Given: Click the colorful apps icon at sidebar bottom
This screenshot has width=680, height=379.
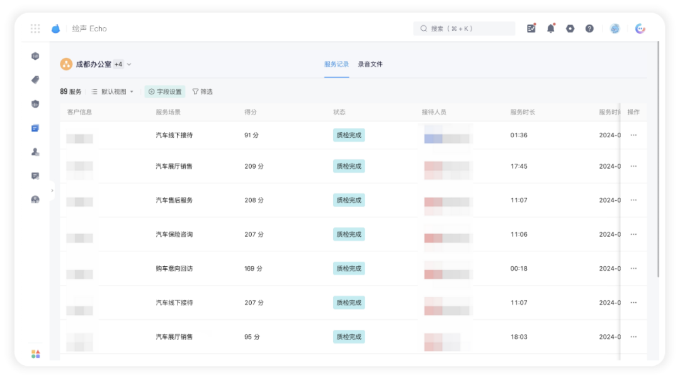Looking at the screenshot, I should point(35,354).
